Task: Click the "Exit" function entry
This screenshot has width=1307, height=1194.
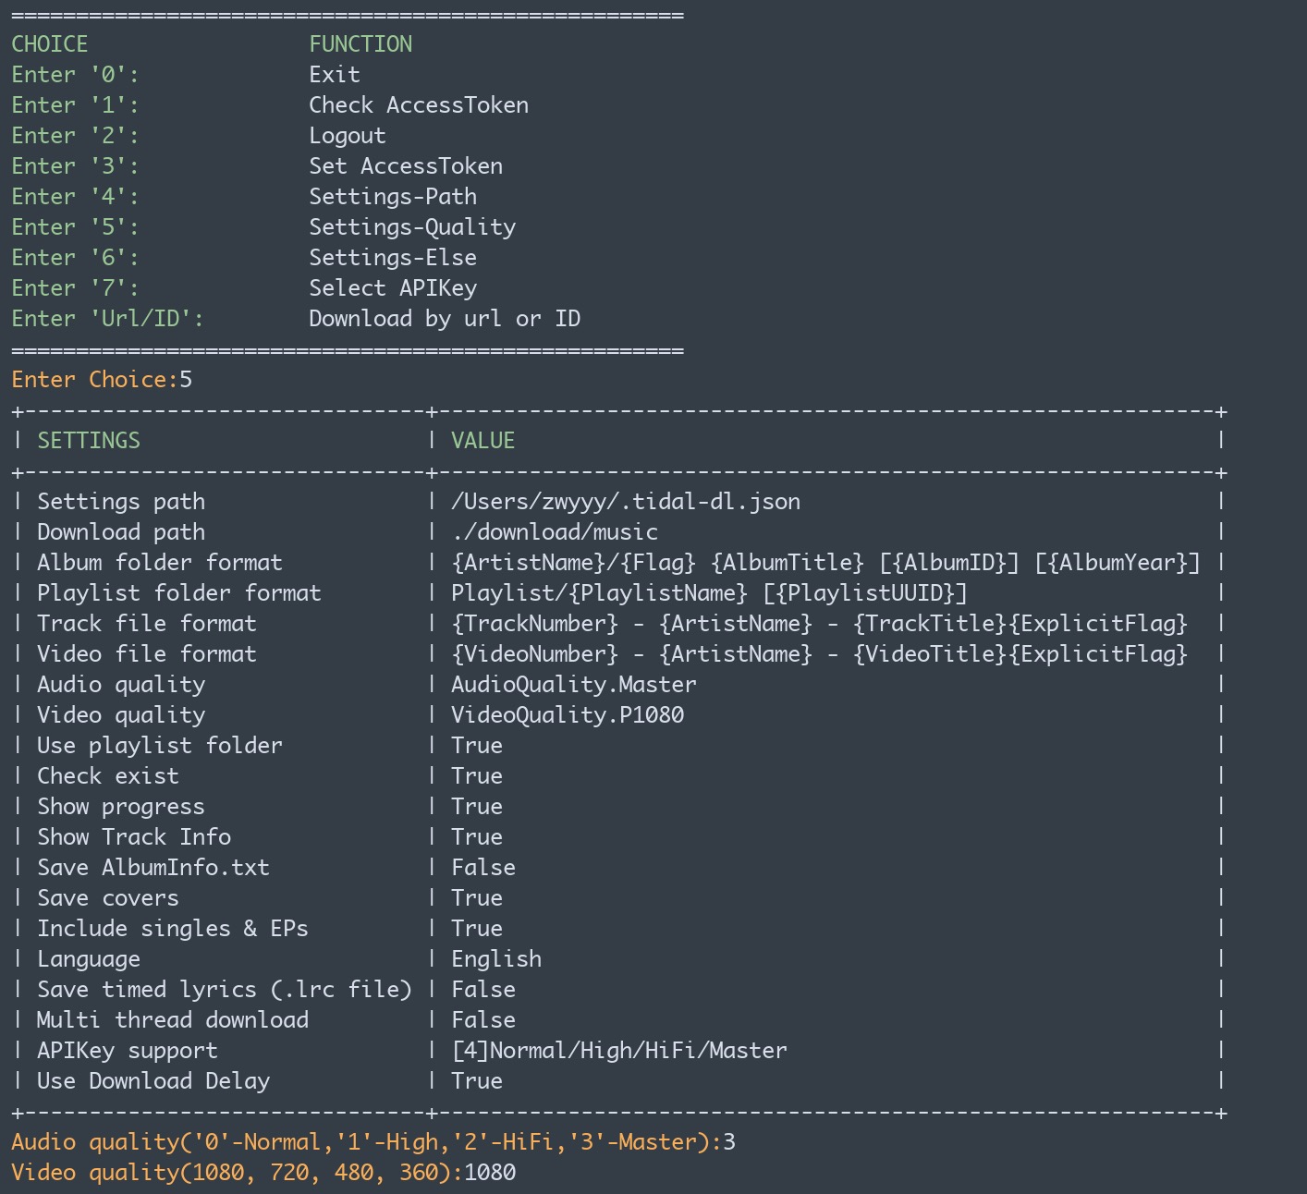Action: coord(335,75)
